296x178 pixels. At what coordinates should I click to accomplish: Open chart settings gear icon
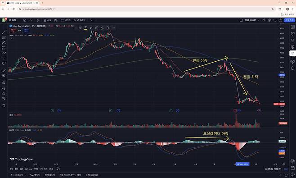(269, 20)
